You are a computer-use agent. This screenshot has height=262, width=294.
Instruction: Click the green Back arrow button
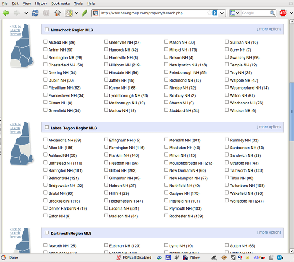[x=6, y=13]
